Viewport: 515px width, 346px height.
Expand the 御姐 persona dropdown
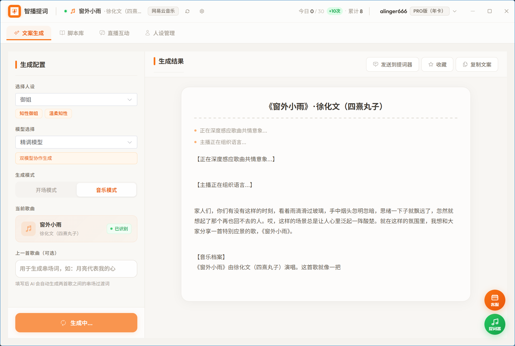76,100
